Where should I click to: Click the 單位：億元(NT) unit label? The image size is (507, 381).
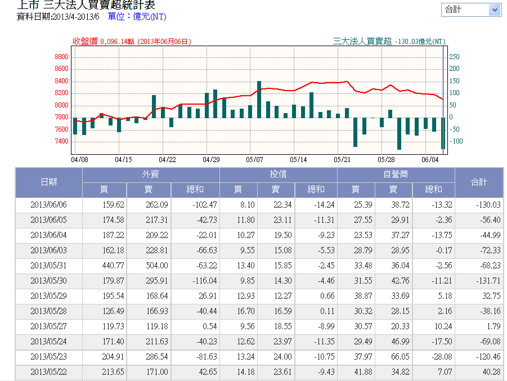click(x=137, y=16)
